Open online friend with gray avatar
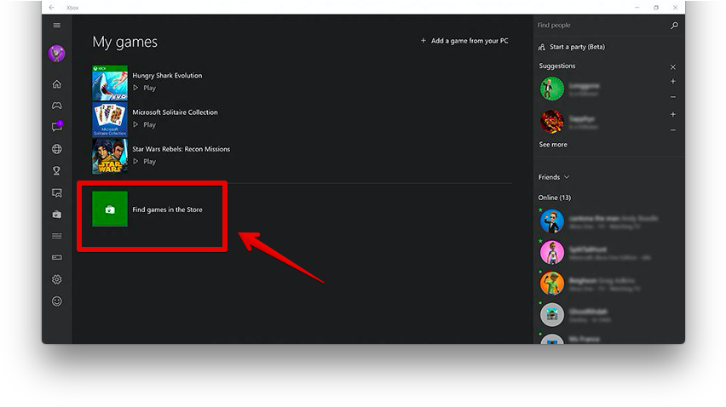The image size is (726, 407). (552, 315)
